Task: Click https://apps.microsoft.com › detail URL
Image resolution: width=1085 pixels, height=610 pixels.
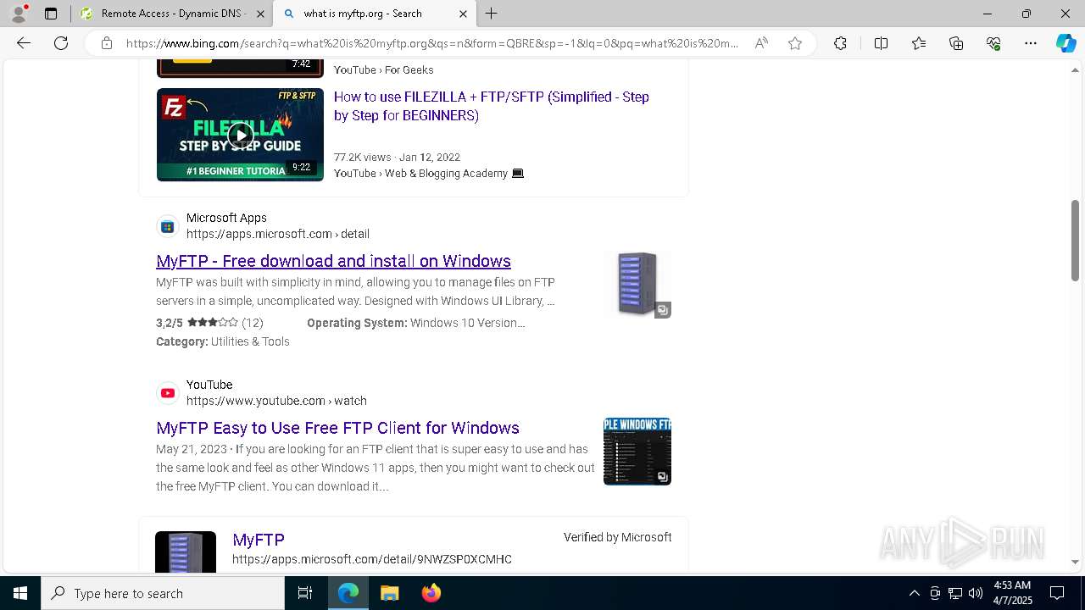Action: click(278, 234)
